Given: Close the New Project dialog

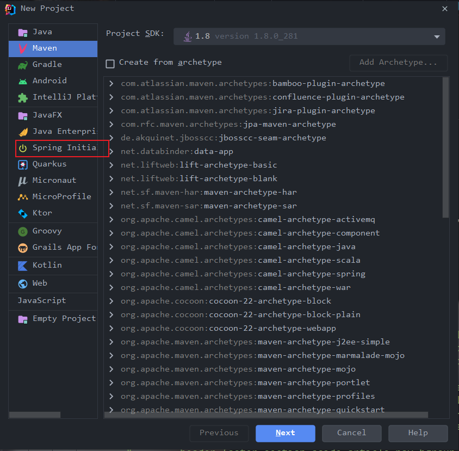Looking at the screenshot, I should (x=445, y=9).
